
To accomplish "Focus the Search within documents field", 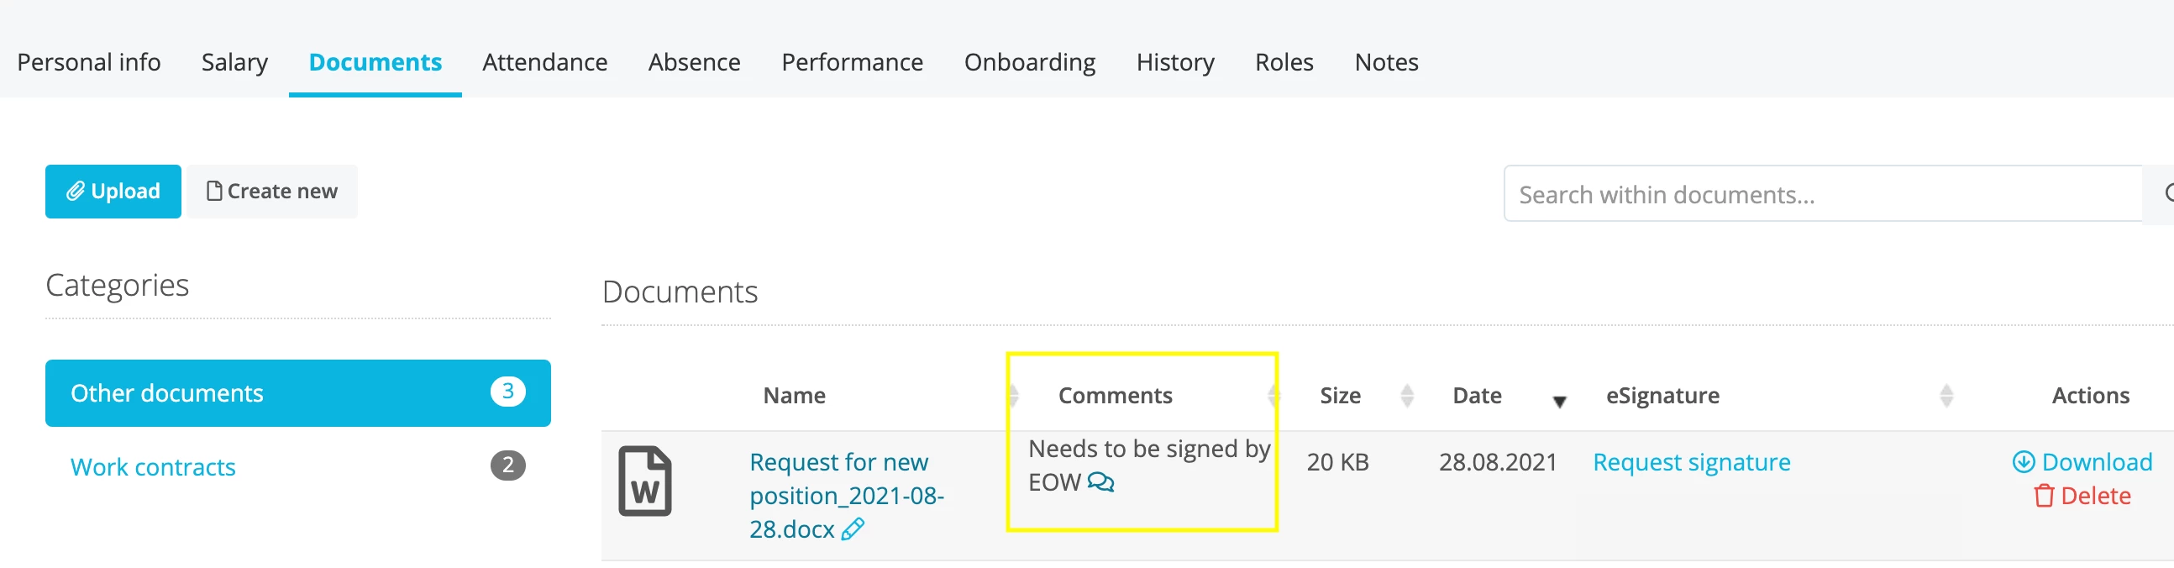I will [1823, 194].
